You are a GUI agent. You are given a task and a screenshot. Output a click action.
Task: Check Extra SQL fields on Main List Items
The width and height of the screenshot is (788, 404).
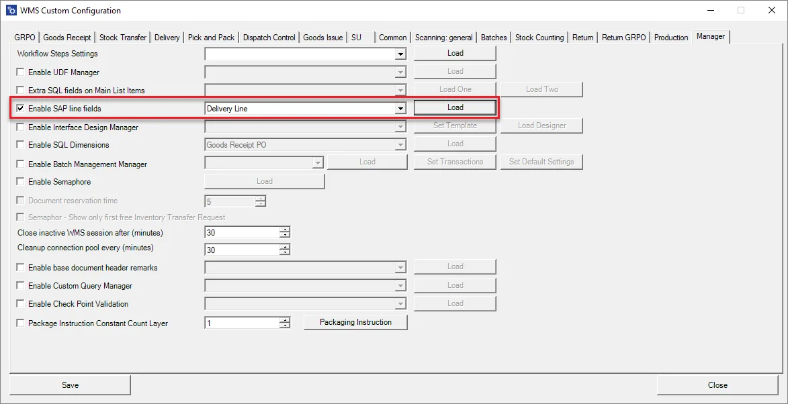coord(19,90)
